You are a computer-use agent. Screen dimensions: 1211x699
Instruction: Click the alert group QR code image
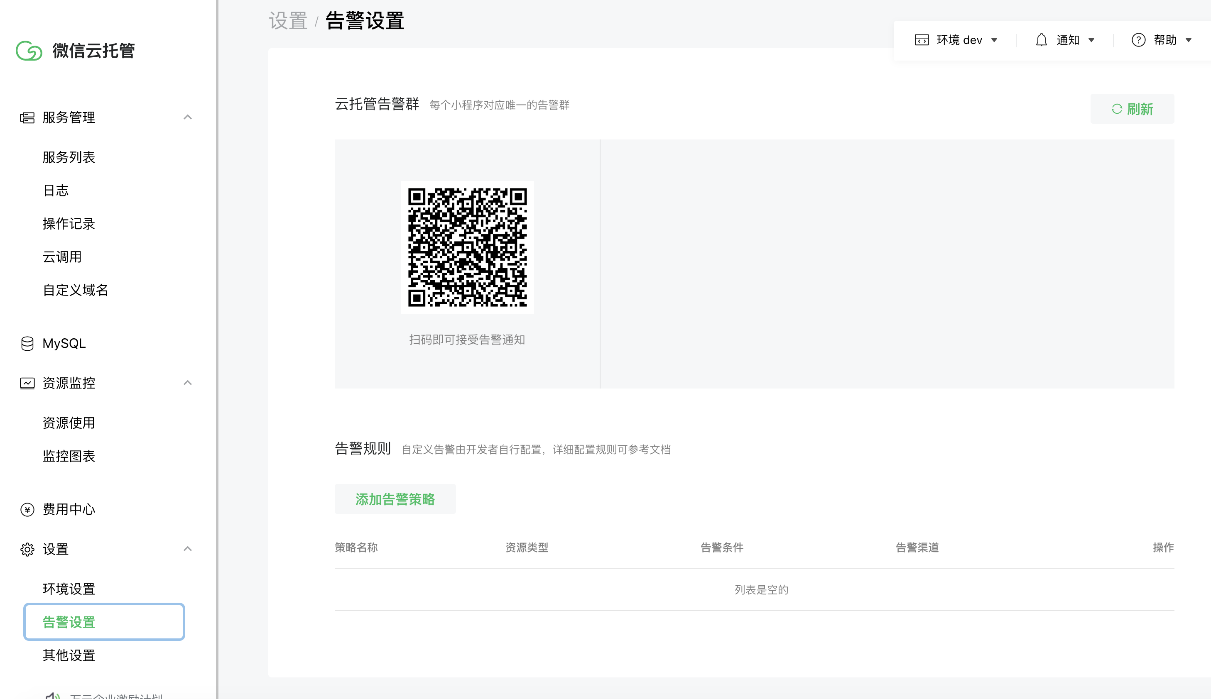click(467, 247)
